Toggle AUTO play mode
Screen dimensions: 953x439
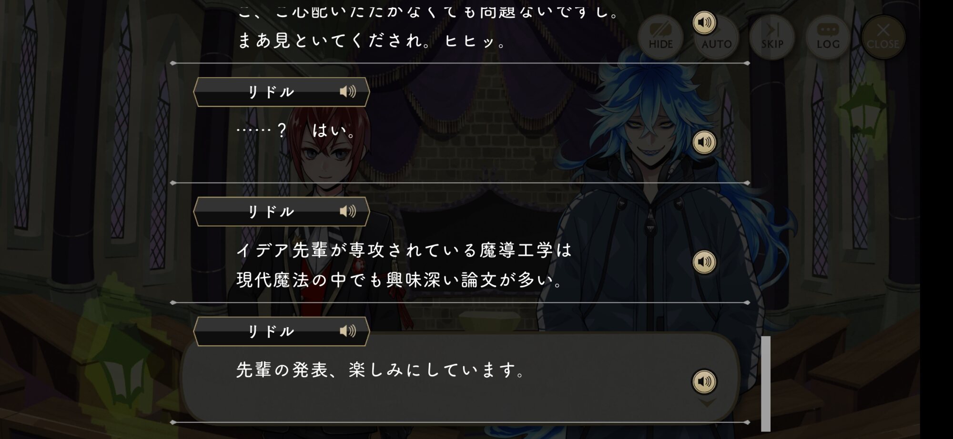pos(717,37)
